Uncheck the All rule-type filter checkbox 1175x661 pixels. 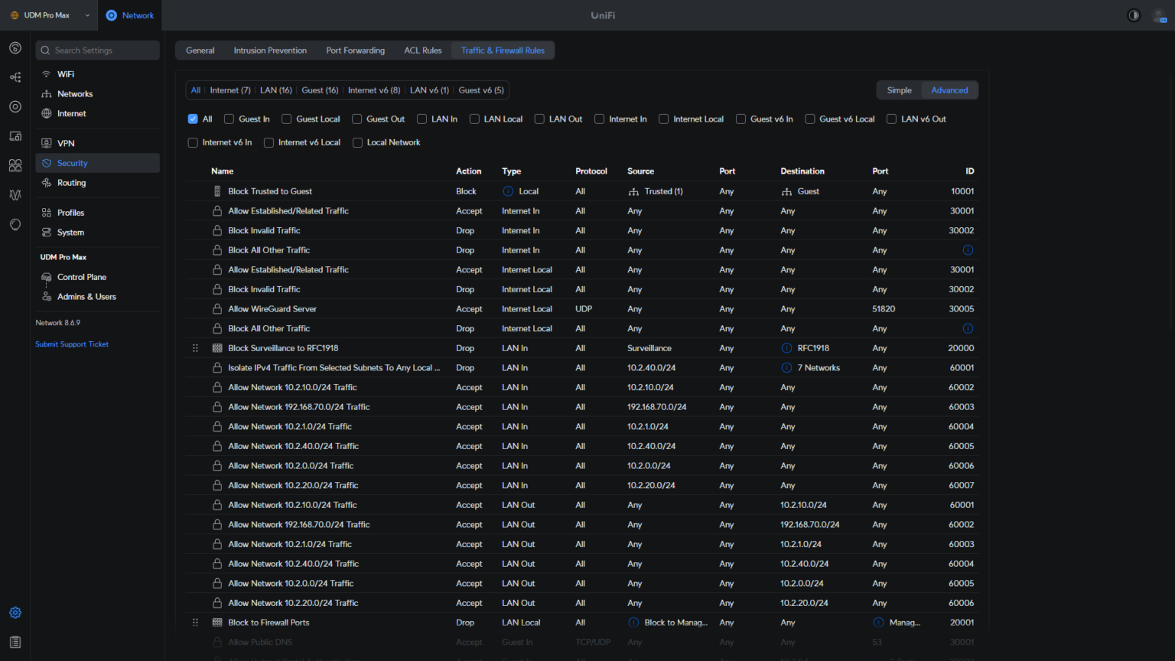click(x=192, y=119)
